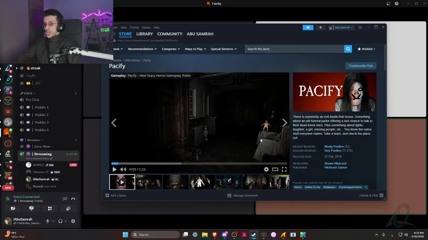
Task: Add a channel to the Streamer category
Action: (76, 140)
